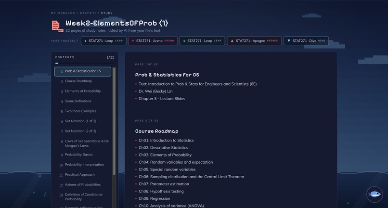Select 'Prob & Statistics for CS' in contents
Image resolution: width=388 pixels, height=208 pixels.
click(83, 72)
